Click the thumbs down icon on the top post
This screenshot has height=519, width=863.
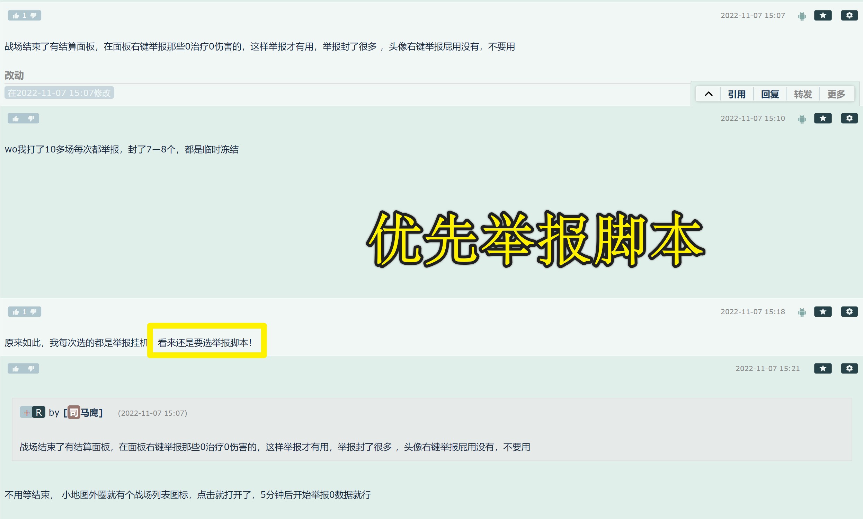point(33,15)
